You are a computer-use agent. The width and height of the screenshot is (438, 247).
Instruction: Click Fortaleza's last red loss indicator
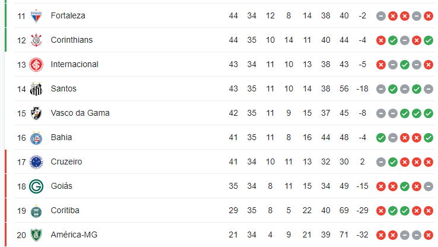pyautogui.click(x=429, y=16)
